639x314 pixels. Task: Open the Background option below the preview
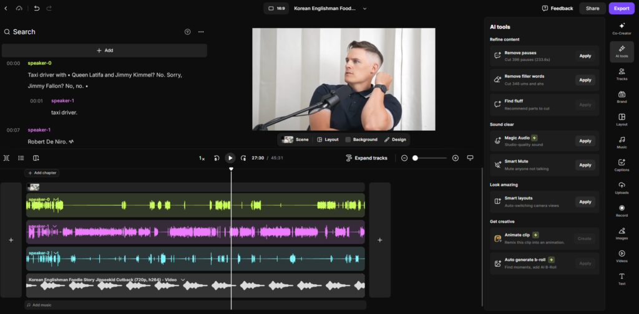(361, 140)
